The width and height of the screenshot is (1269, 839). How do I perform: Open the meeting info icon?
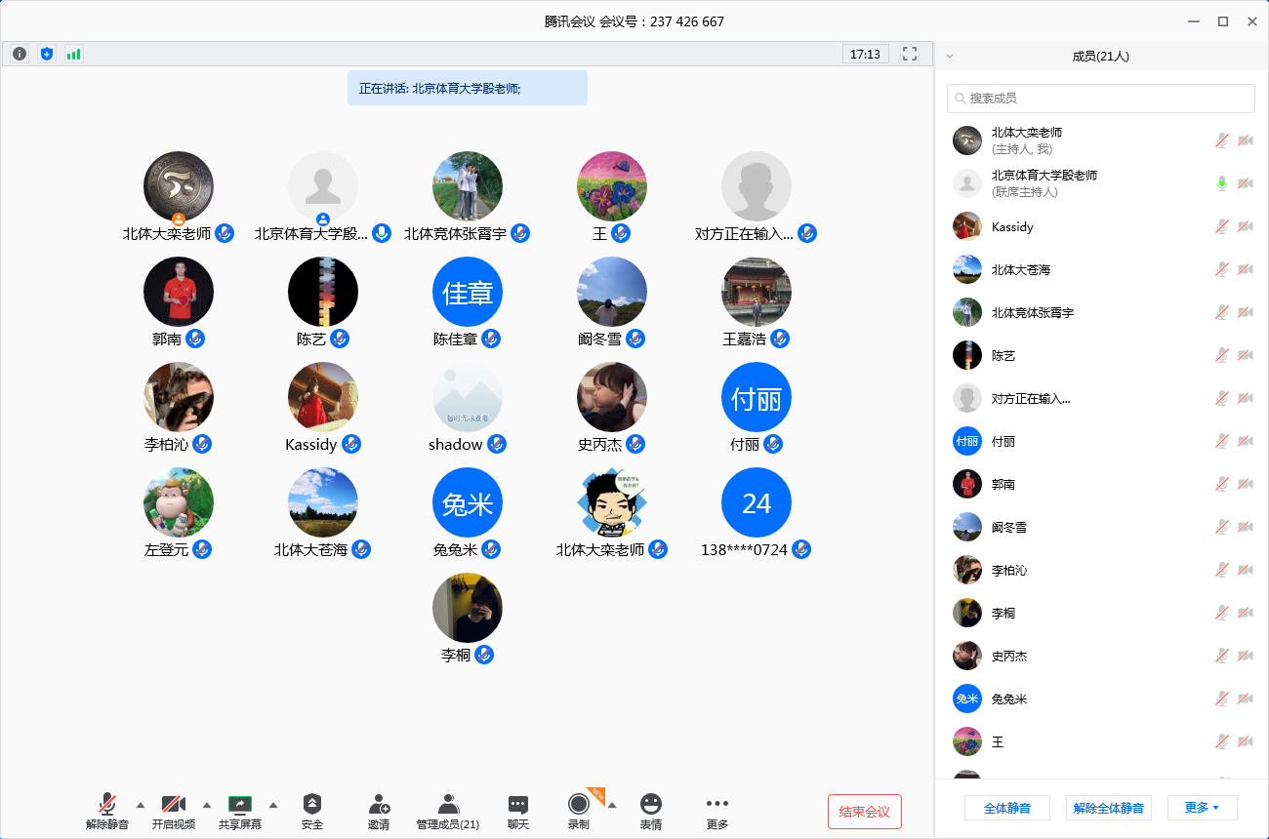click(20, 54)
